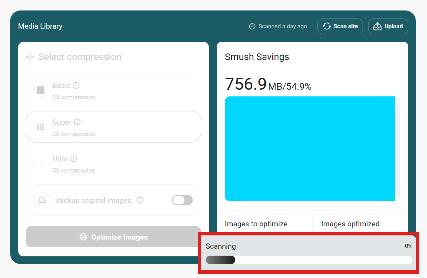Click the Upload button
The height and width of the screenshot is (278, 427).
tap(388, 26)
